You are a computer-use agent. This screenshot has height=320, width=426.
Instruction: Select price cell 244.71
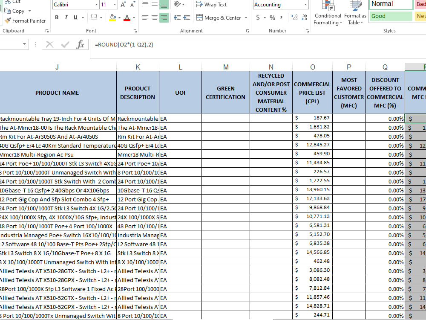pos(312,315)
